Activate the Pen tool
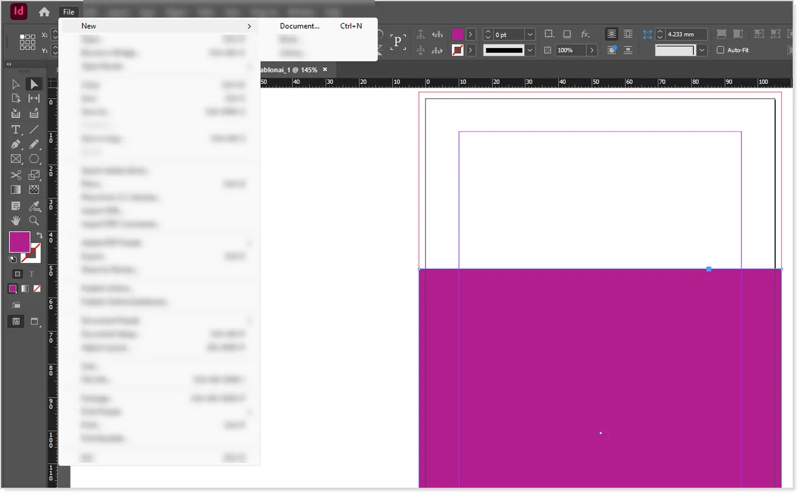The height and width of the screenshot is (495, 800). pos(16,144)
